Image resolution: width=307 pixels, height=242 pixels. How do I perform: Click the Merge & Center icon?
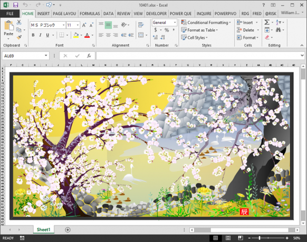click(x=141, y=35)
